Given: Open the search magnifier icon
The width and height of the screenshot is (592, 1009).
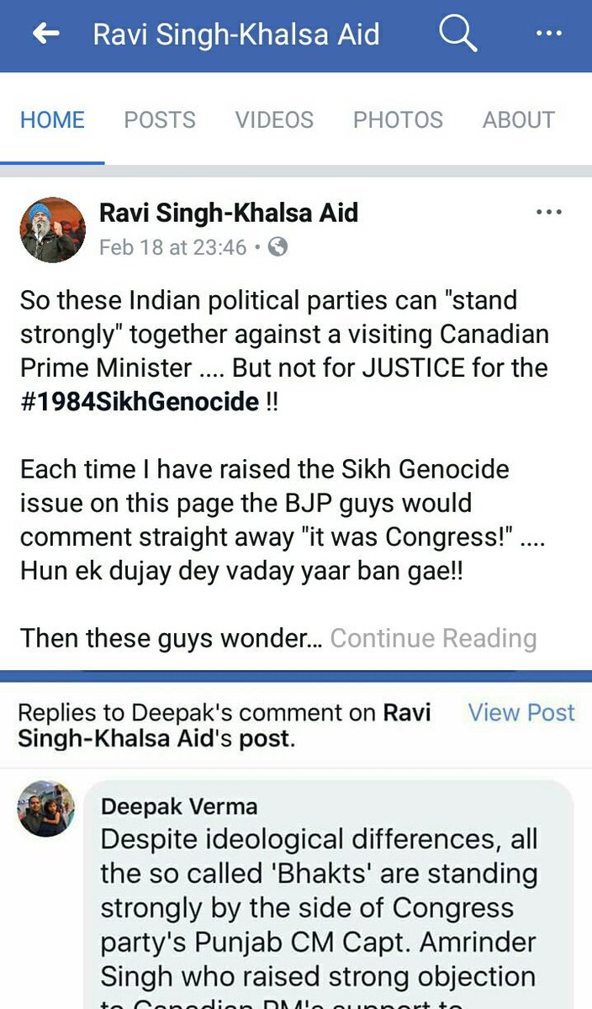Looking at the screenshot, I should point(457,35).
